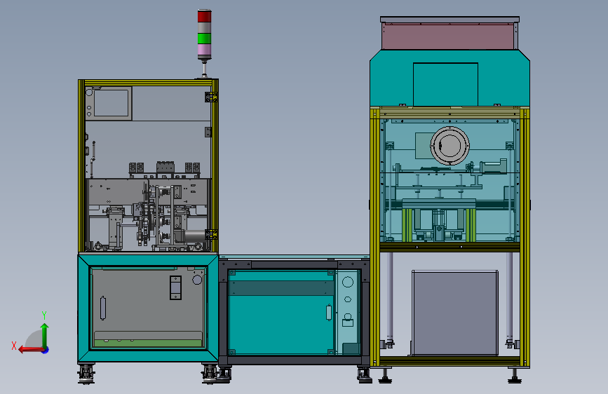This screenshot has height=394, width=608.
Task: Select the round knob on the left cabinet door
Action: pos(197,280)
